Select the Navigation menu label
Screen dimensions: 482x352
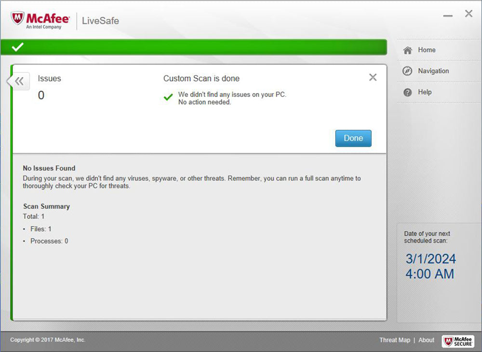pyautogui.click(x=433, y=71)
